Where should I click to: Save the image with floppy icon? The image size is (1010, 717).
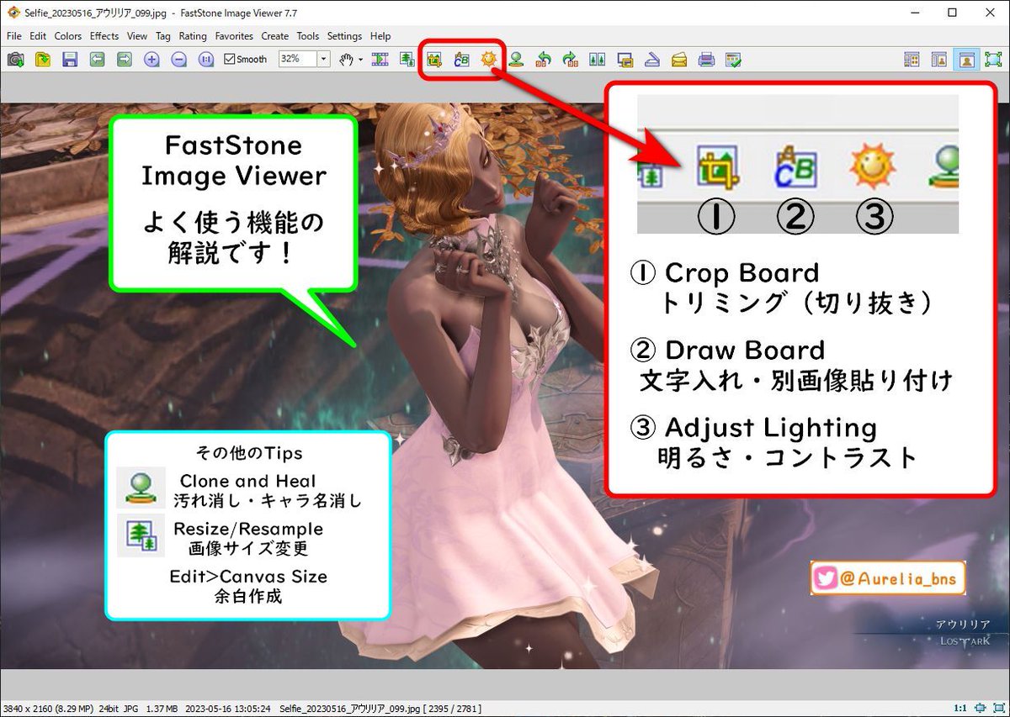click(70, 59)
